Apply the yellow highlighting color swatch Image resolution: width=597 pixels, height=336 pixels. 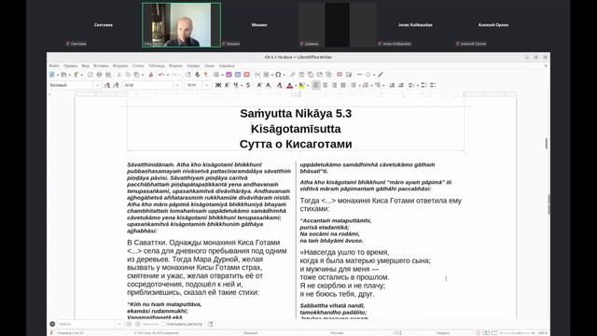click(x=302, y=85)
